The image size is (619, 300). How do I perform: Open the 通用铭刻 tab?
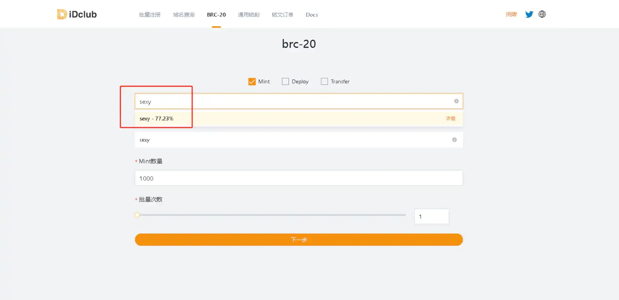click(x=249, y=15)
